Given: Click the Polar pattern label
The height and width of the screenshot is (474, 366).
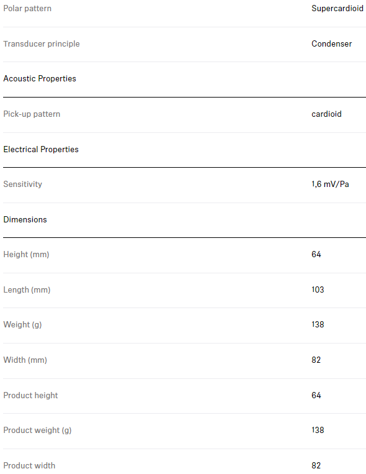Looking at the screenshot, I should (x=27, y=9).
